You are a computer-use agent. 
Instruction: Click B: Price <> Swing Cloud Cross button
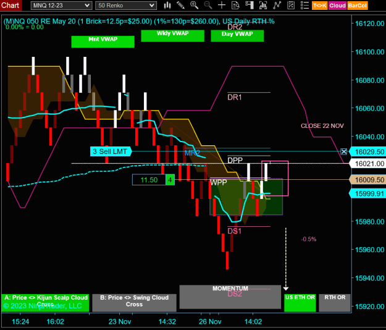135,303
